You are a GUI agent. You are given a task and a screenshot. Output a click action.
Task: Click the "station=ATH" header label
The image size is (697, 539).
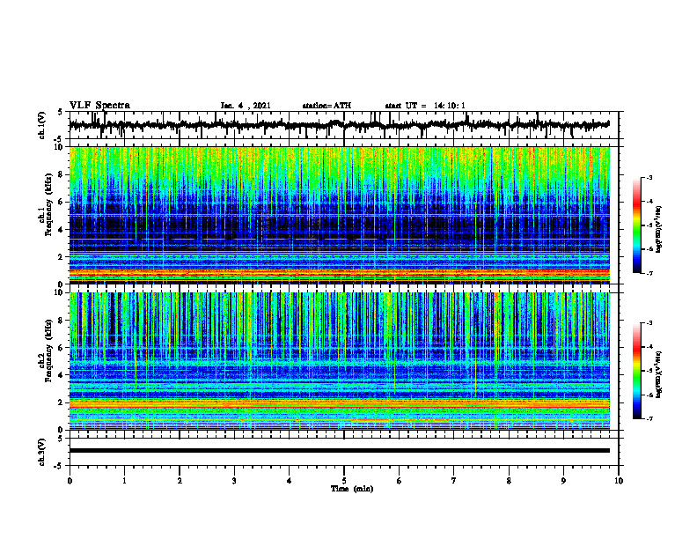tap(326, 106)
